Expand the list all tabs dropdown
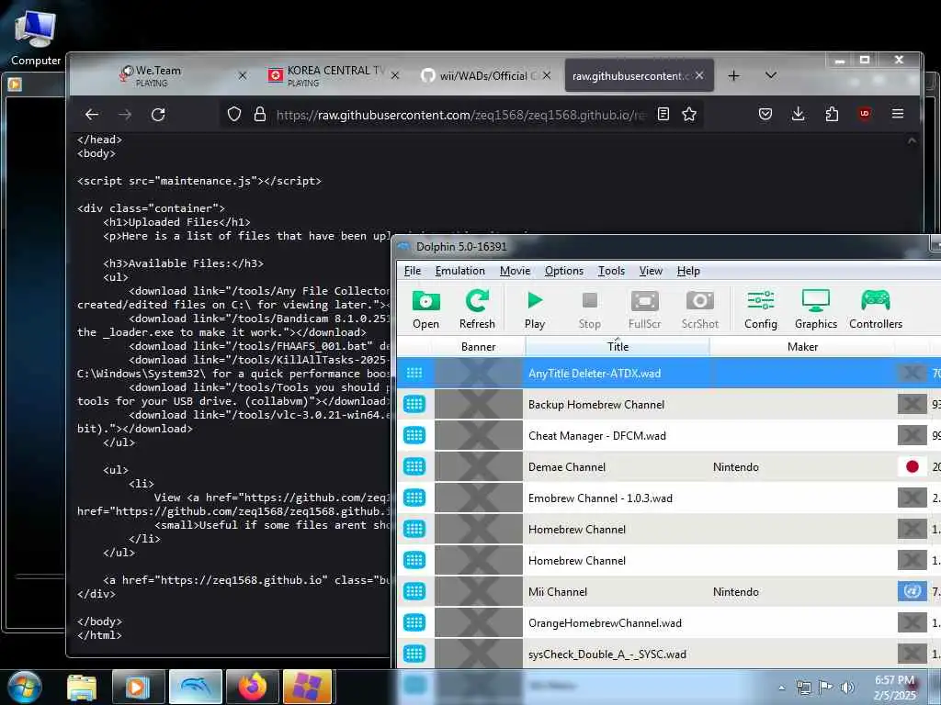Image resolution: width=941 pixels, height=705 pixels. (x=771, y=75)
